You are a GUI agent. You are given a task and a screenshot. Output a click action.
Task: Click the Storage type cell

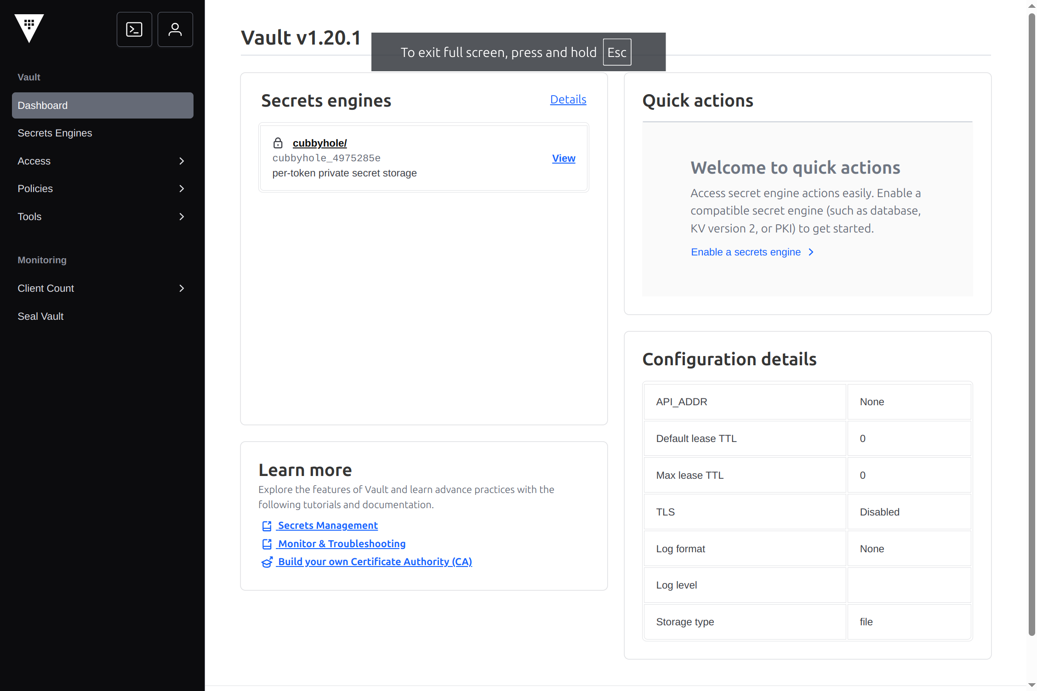click(745, 622)
